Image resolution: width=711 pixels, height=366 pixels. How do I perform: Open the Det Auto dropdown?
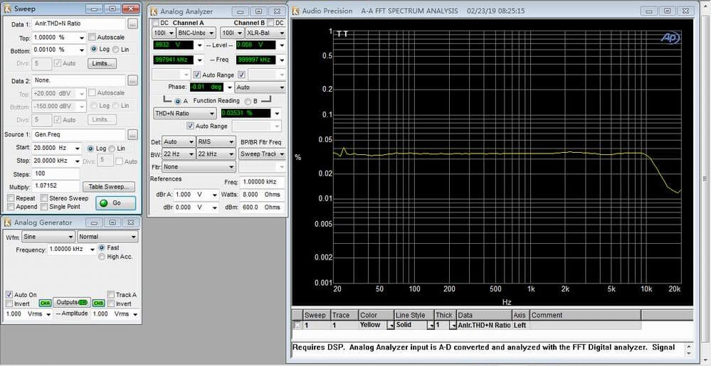click(x=179, y=141)
